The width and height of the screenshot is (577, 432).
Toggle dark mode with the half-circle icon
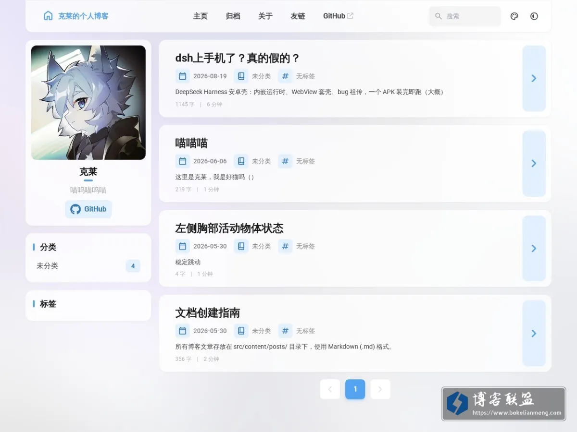point(534,16)
